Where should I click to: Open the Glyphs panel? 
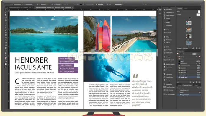(x=167, y=18)
